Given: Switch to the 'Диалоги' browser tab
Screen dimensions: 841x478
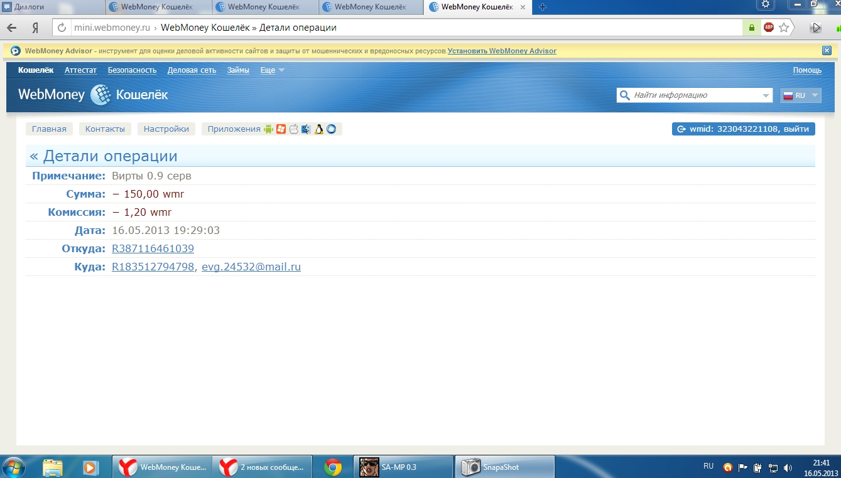Looking at the screenshot, I should (x=52, y=7).
